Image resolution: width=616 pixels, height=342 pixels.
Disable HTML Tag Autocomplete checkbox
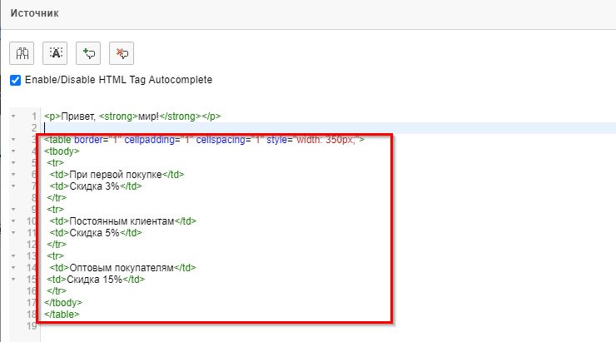point(15,80)
